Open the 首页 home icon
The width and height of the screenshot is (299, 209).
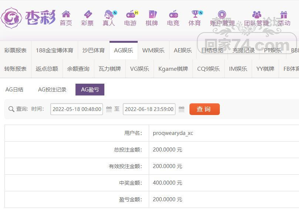point(66,14)
